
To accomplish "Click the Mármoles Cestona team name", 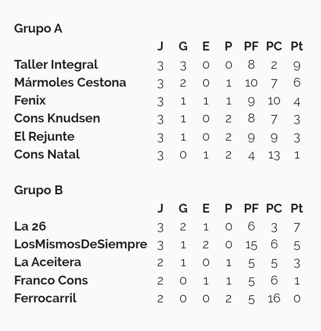I will point(70,82).
